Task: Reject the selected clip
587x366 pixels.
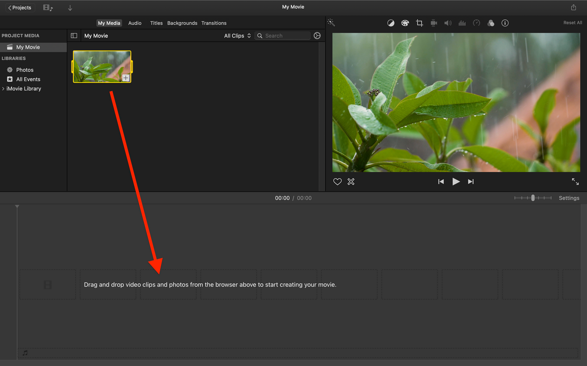Action: tap(351, 182)
